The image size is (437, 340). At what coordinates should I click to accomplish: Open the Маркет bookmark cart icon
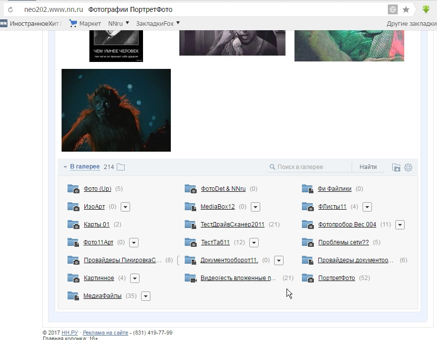73,23
